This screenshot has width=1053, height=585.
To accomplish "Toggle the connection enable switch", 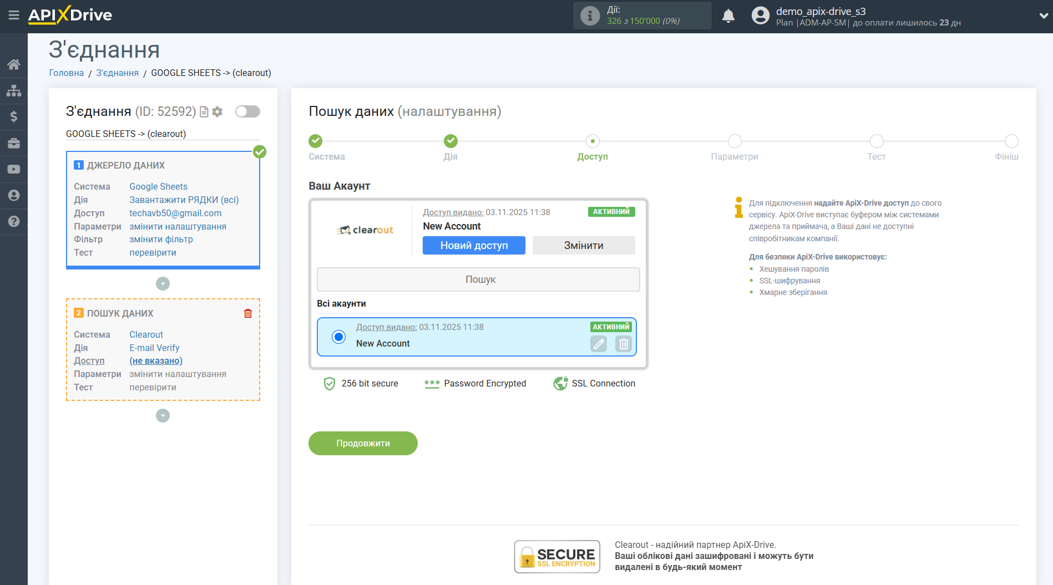I will click(x=247, y=111).
